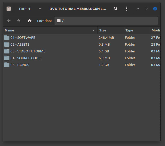Screen dimensions: 165x146
Task: Toggle sort arrow in Name column
Action: coord(94,30)
